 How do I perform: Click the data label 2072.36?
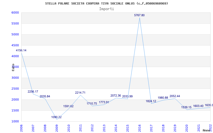(x=116, y=96)
